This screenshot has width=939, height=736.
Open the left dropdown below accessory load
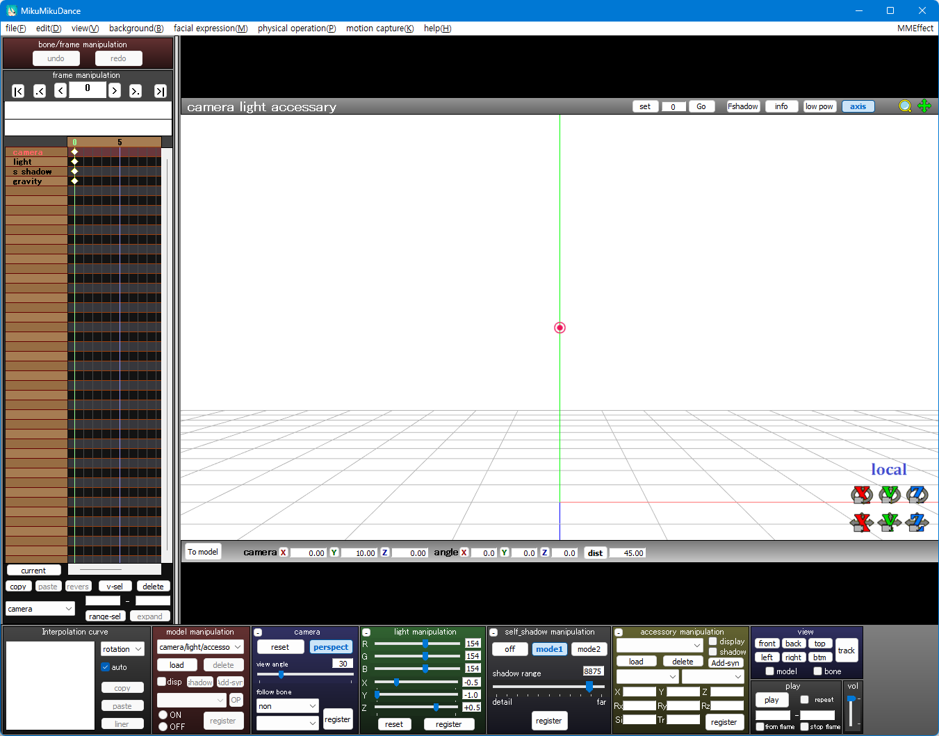coord(647,676)
